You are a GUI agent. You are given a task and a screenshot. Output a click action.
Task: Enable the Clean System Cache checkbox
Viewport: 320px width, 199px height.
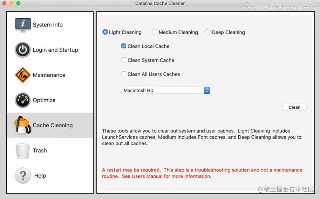(124, 60)
